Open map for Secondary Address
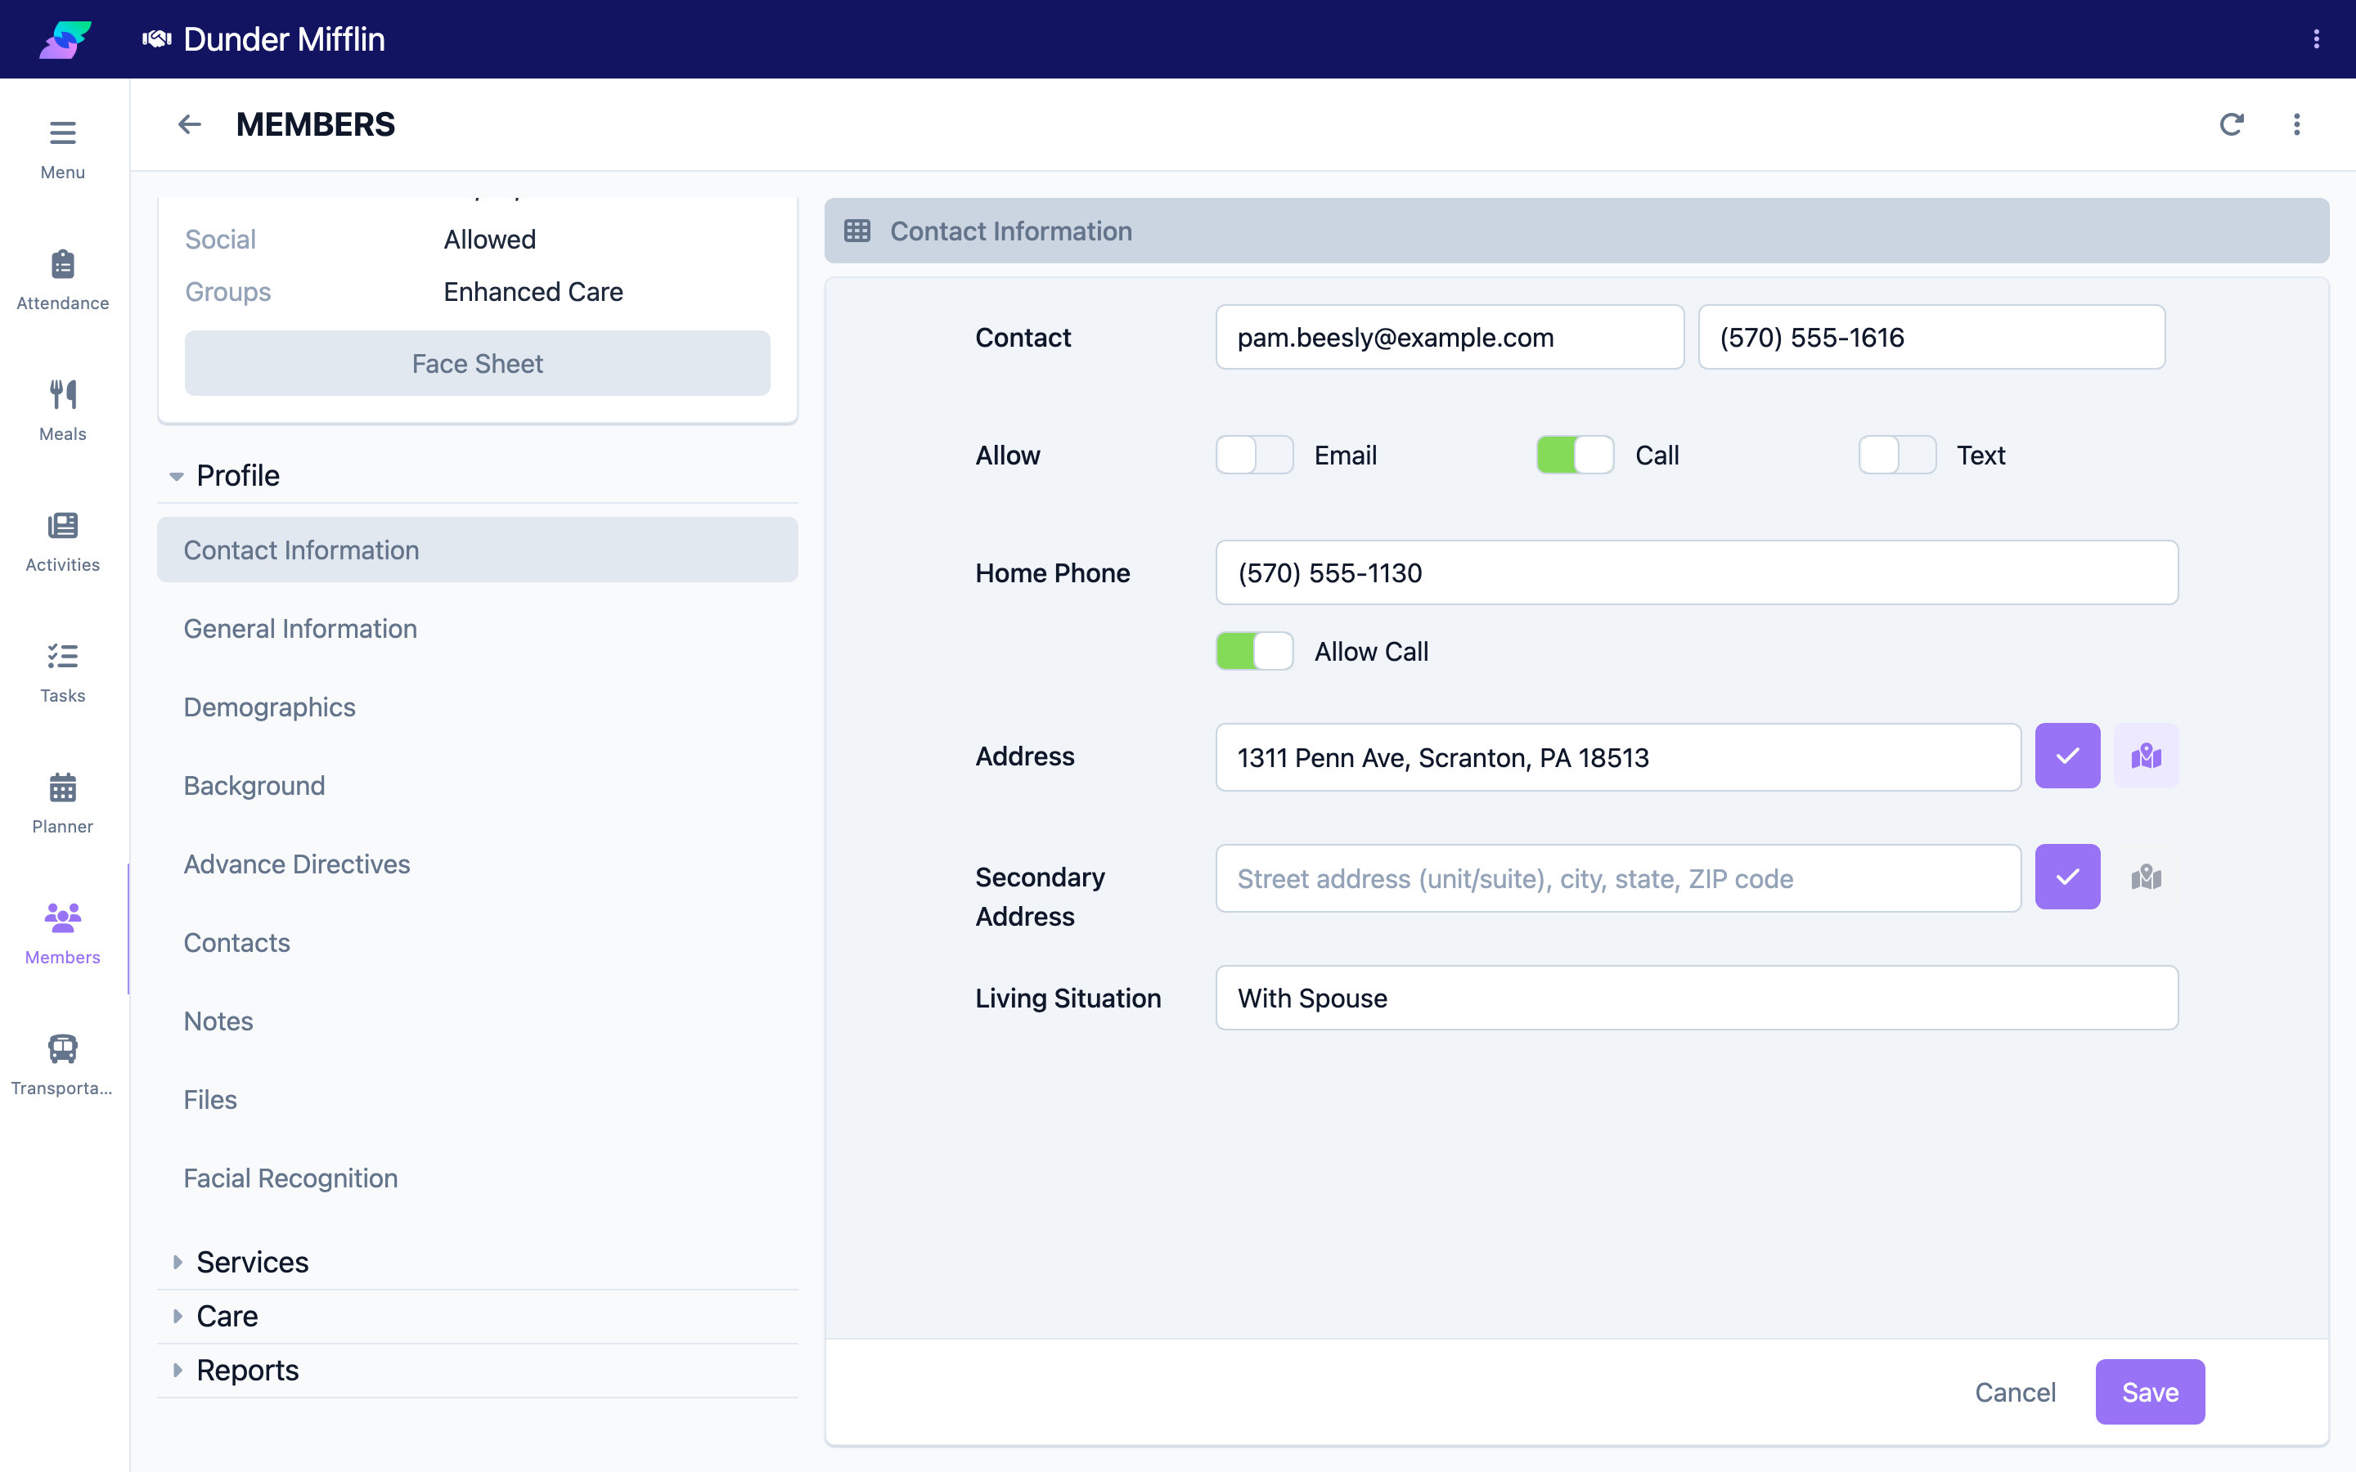This screenshot has width=2356, height=1472. (2146, 877)
